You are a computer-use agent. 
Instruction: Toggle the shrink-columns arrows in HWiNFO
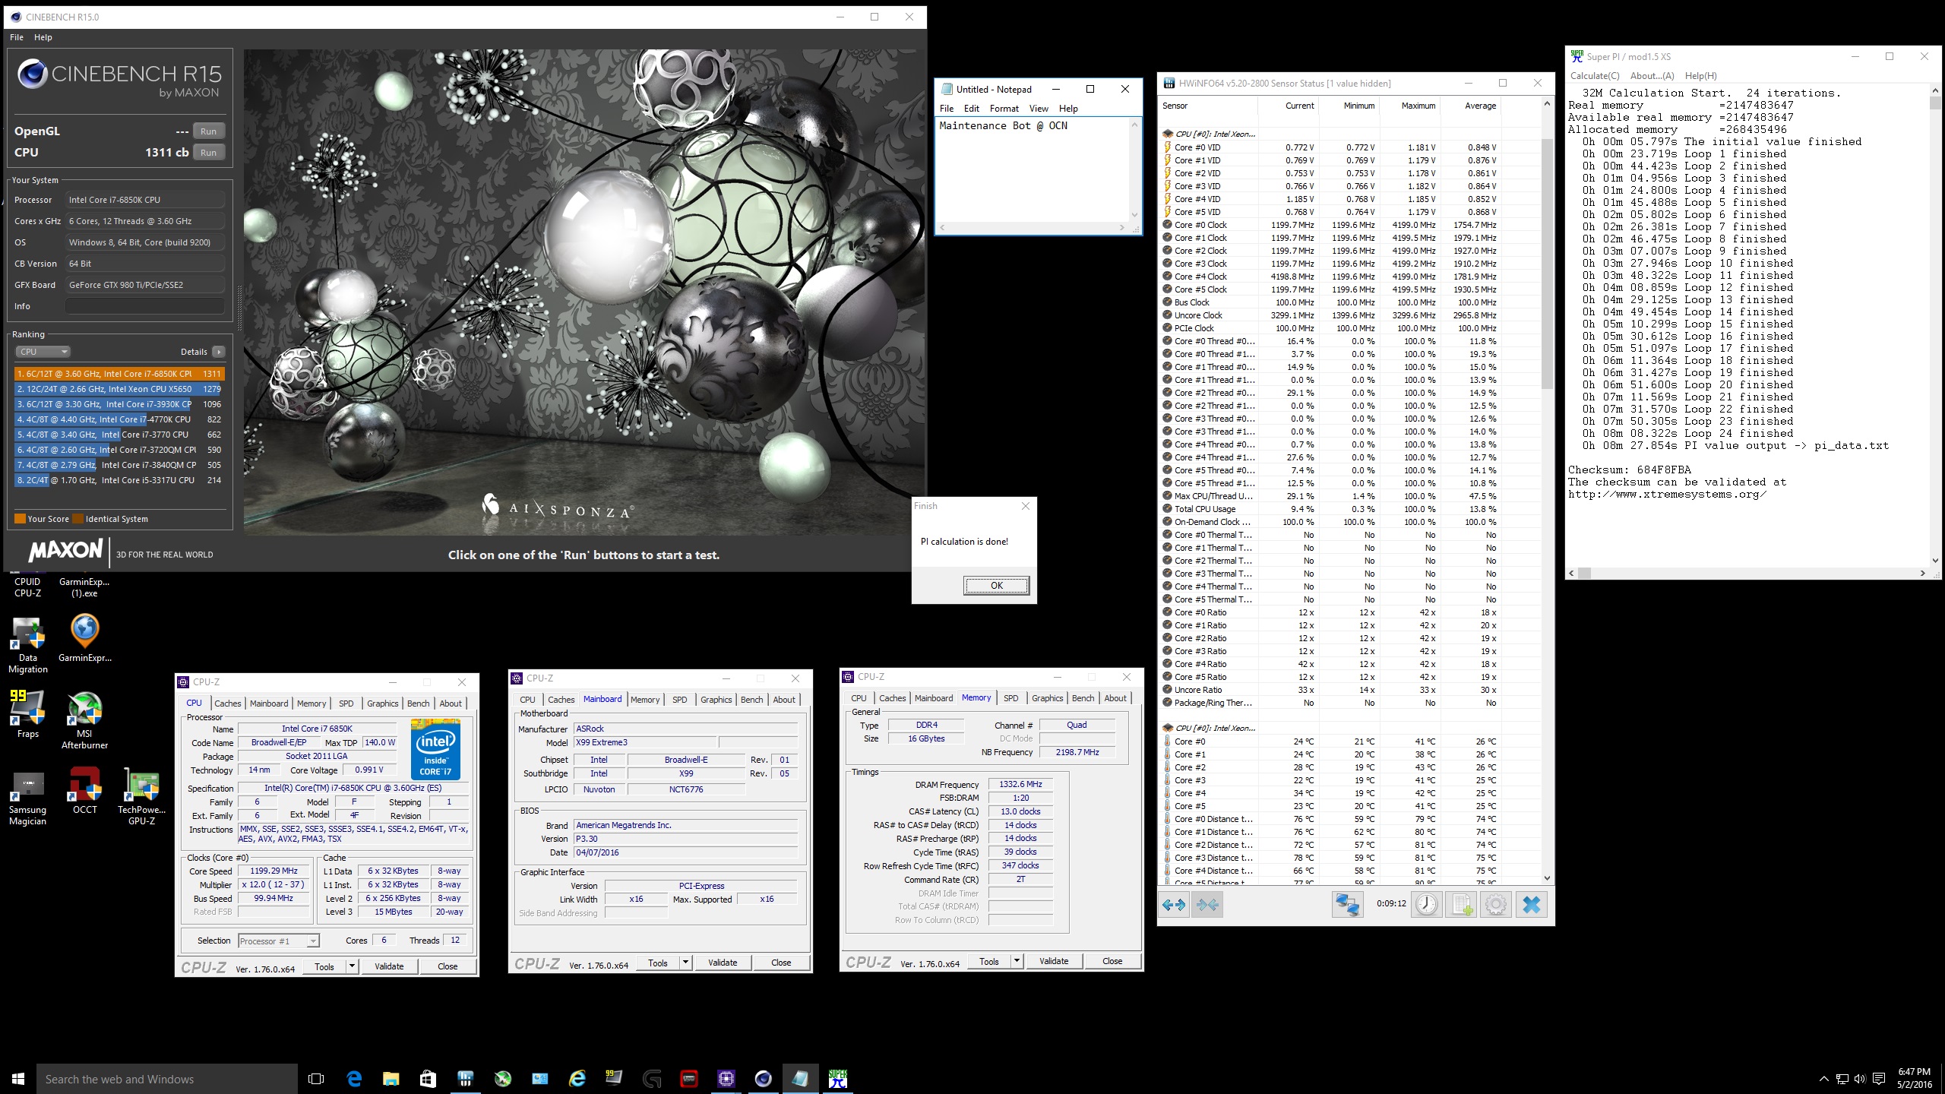click(1210, 905)
